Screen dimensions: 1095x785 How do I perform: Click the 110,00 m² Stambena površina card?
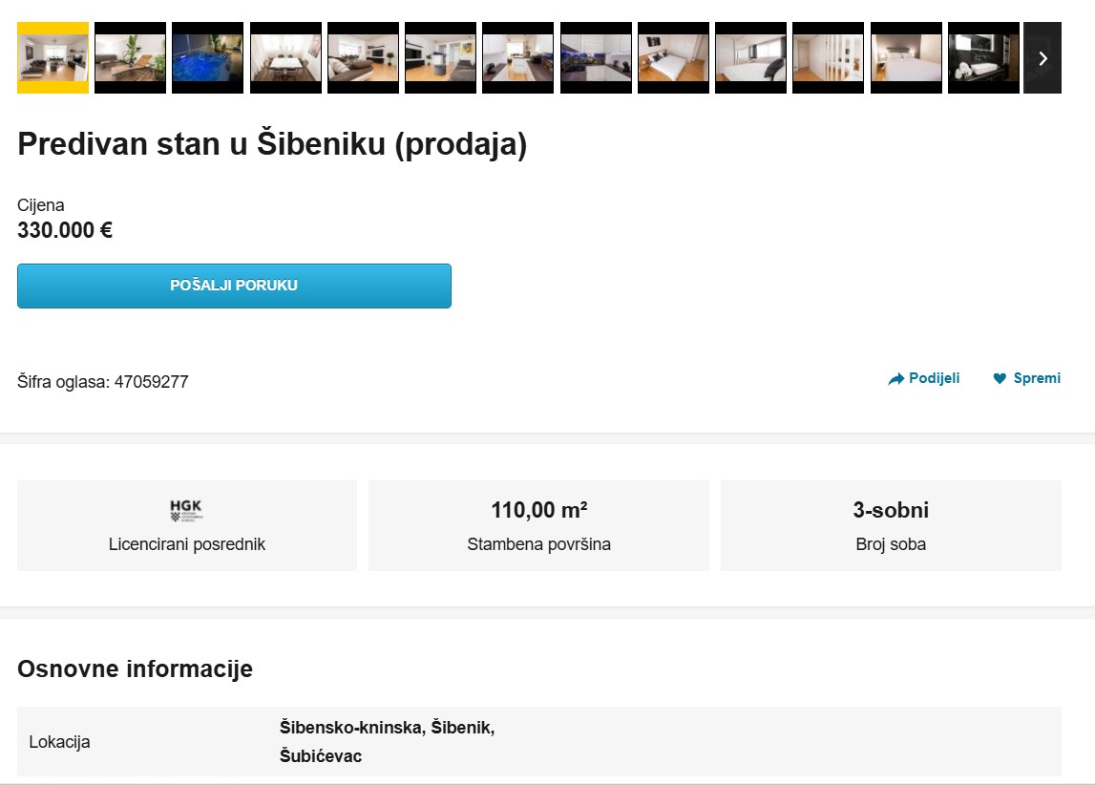pyautogui.click(x=537, y=524)
